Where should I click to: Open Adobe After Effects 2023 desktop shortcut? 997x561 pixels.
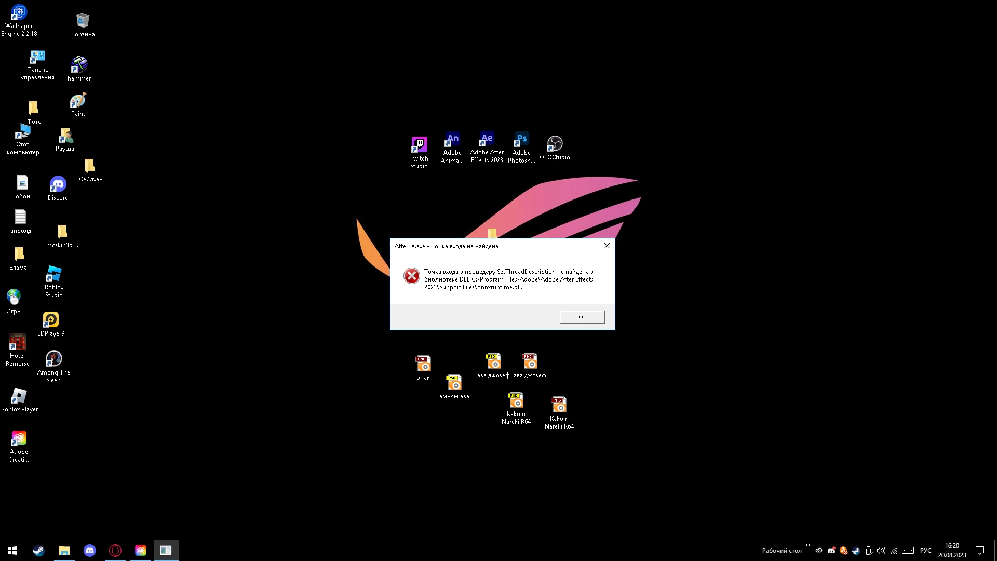(487, 147)
